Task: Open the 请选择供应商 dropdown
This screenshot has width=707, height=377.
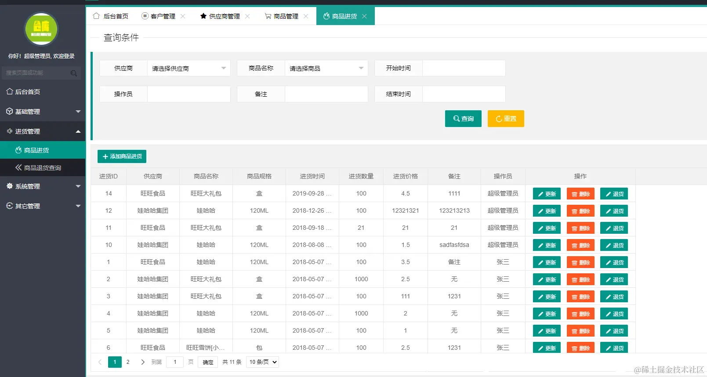Action: click(x=189, y=68)
